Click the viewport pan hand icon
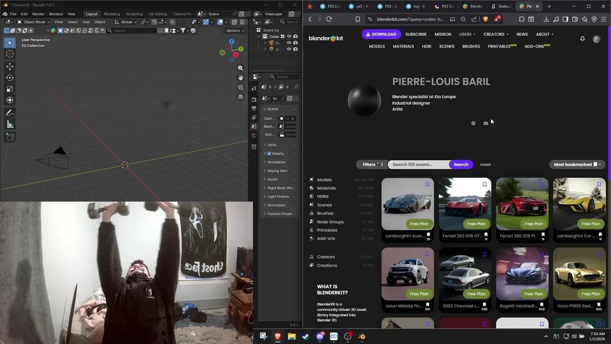Viewport: 611px width, 344px height. (x=241, y=77)
